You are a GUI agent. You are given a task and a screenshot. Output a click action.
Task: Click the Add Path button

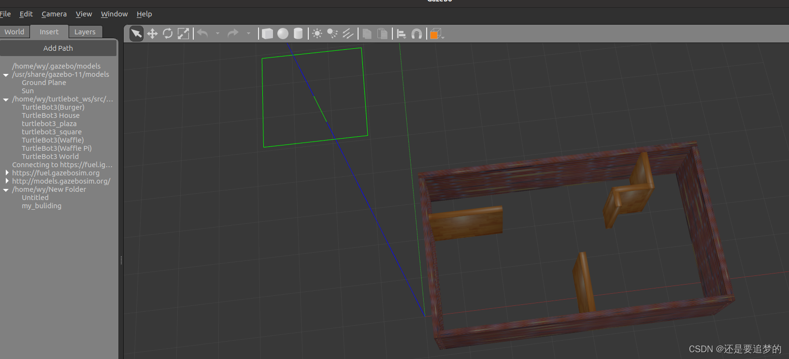pyautogui.click(x=58, y=48)
